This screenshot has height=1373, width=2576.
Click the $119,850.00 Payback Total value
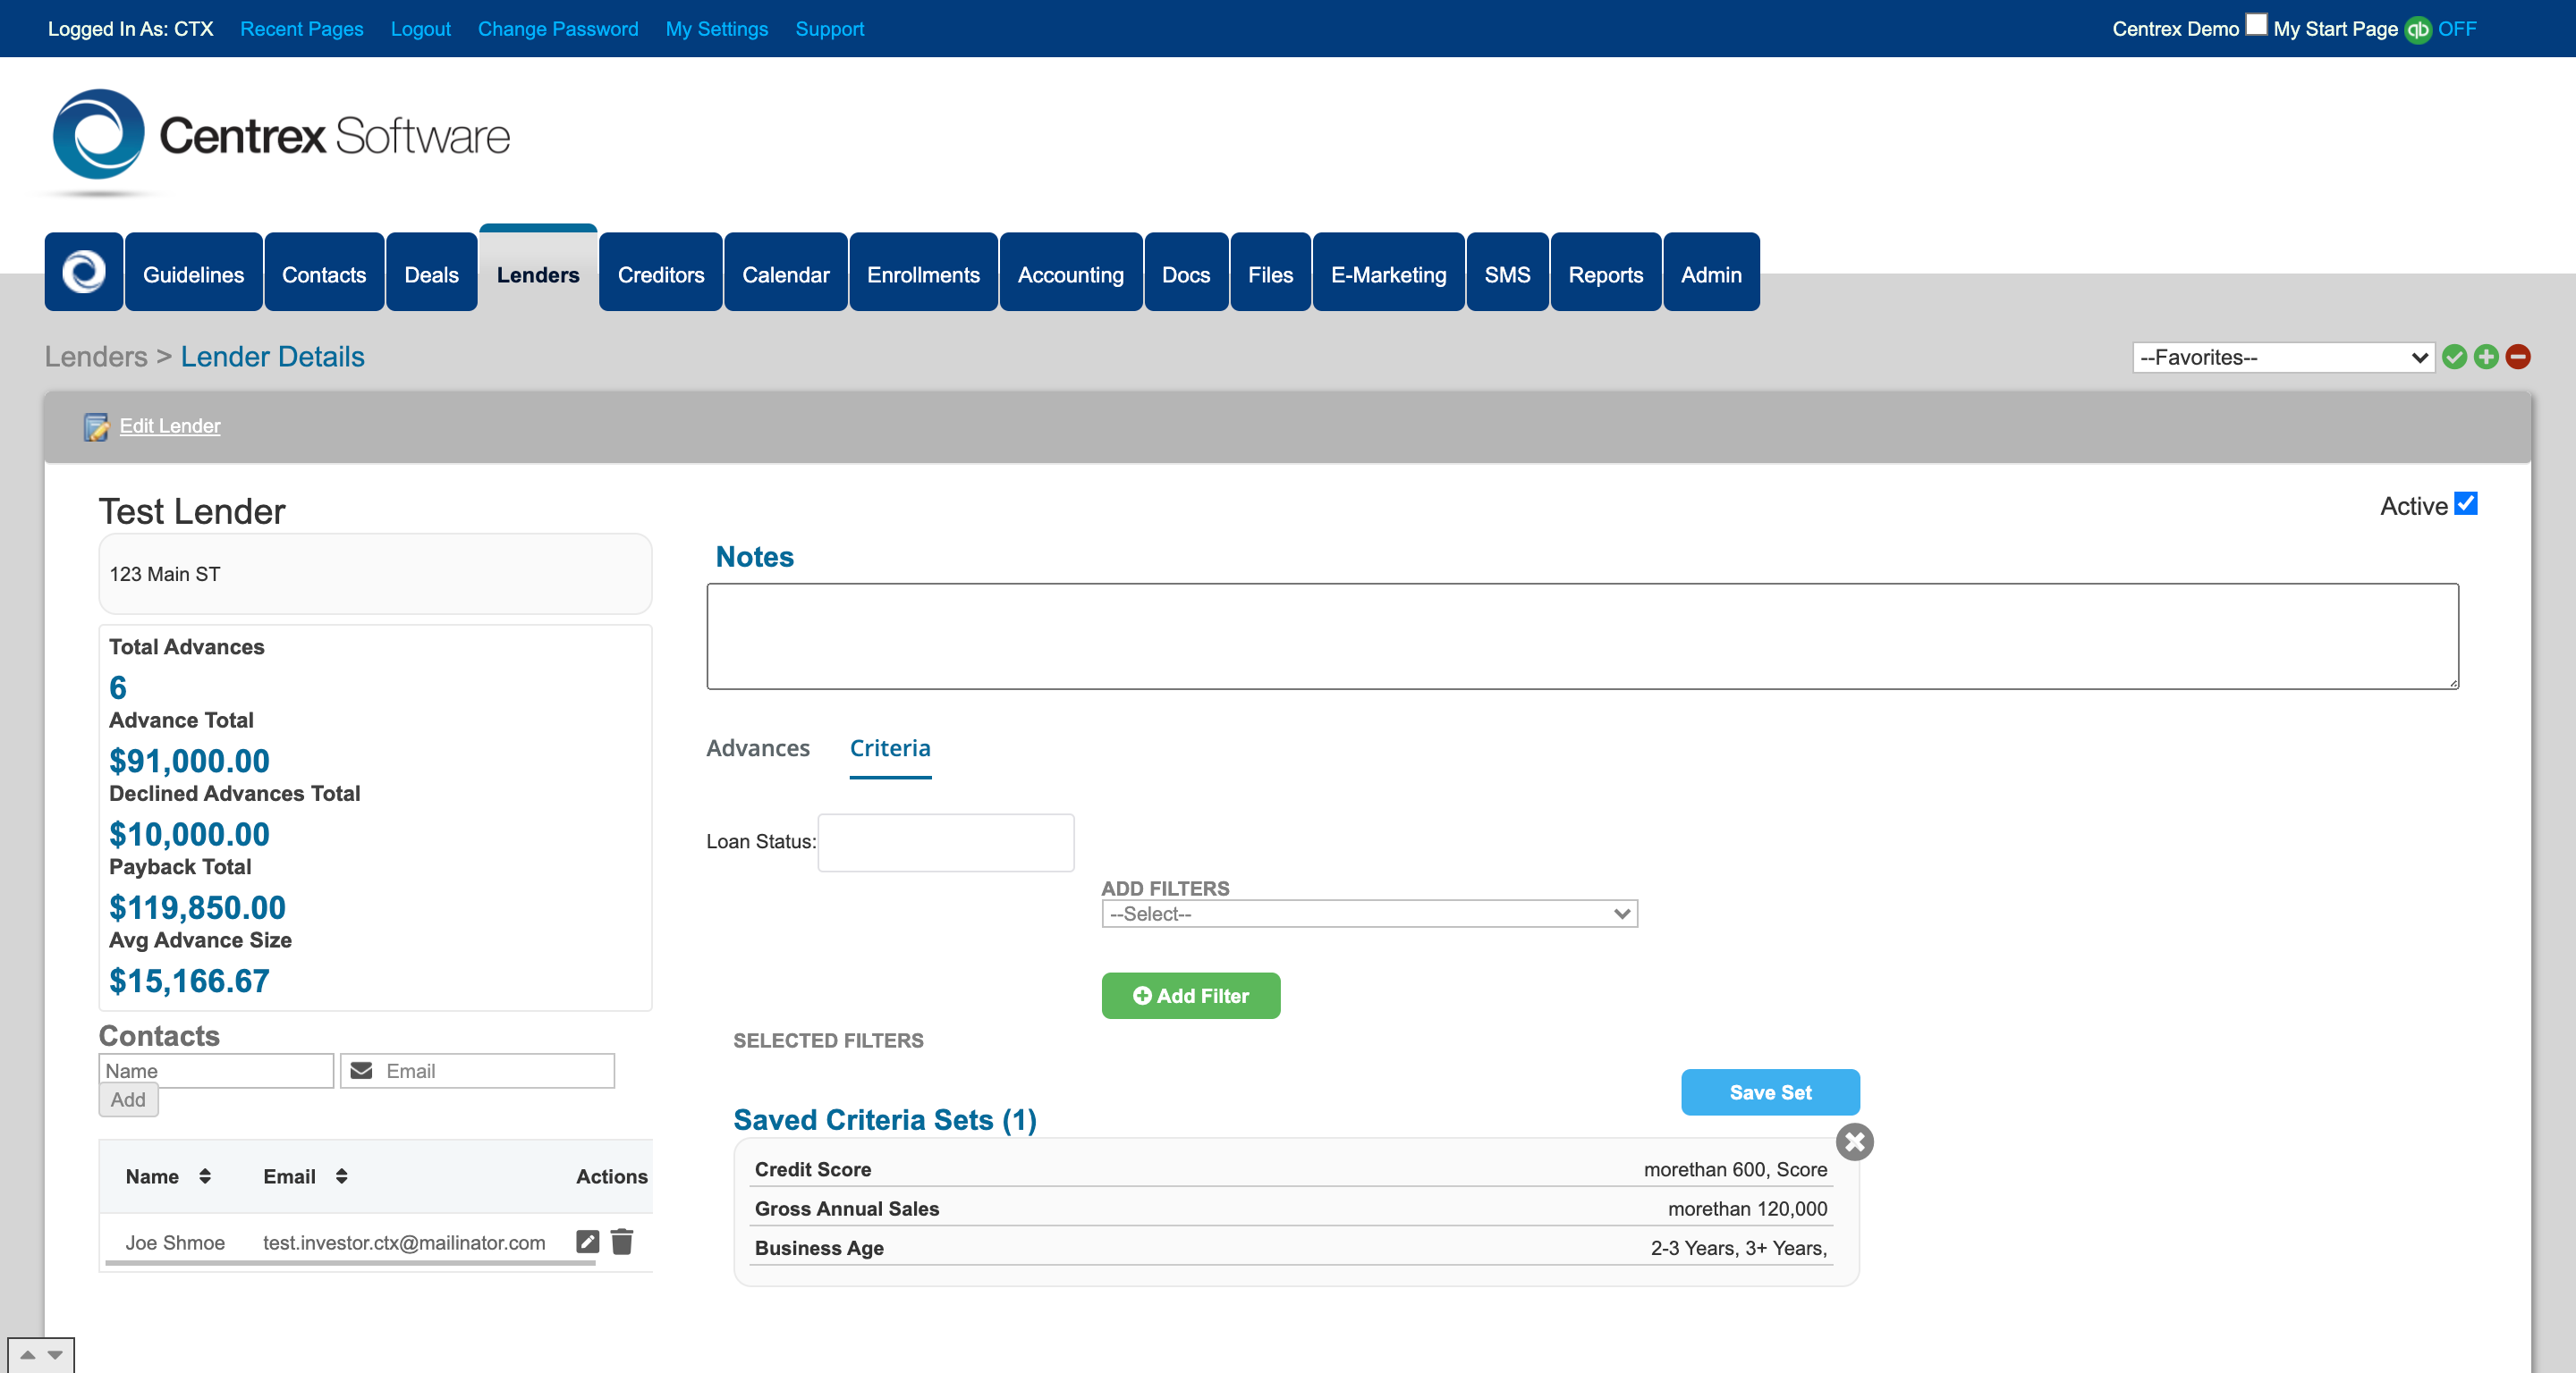[197, 907]
